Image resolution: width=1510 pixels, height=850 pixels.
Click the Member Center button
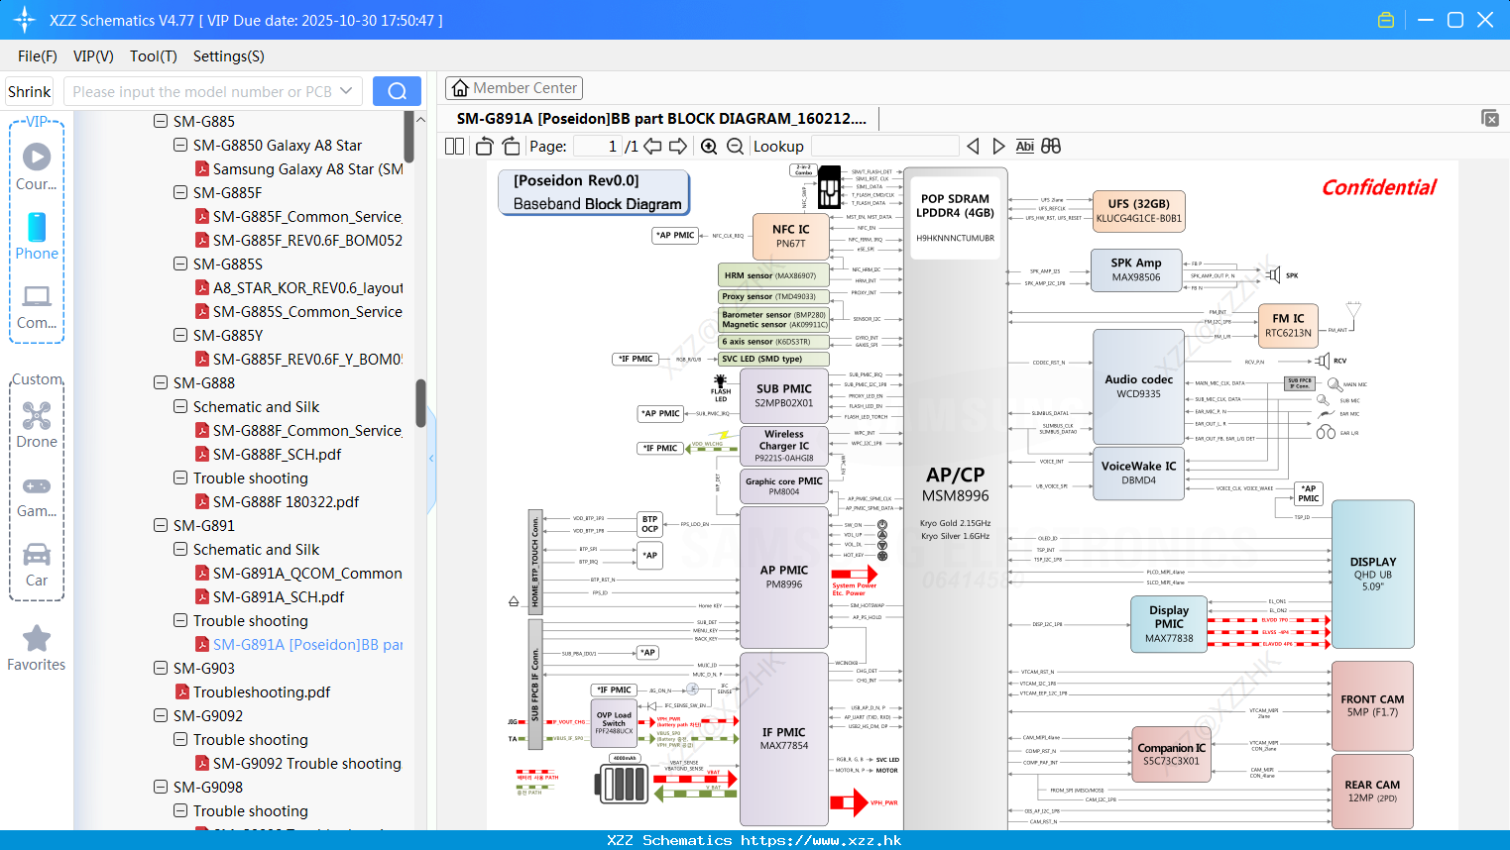(x=514, y=88)
